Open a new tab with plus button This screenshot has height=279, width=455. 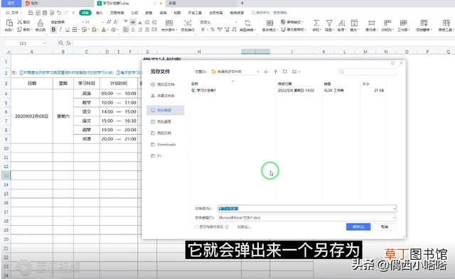242,3
